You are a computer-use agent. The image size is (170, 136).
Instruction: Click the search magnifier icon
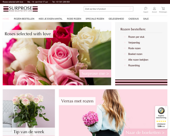(130, 8)
